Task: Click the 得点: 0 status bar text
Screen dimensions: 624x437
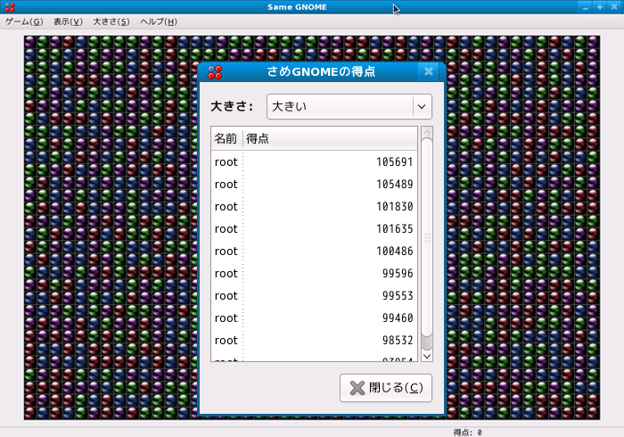Action: pos(468,433)
